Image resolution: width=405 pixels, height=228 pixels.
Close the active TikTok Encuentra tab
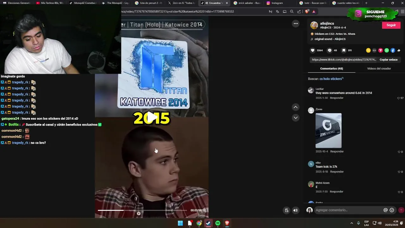point(227,3)
